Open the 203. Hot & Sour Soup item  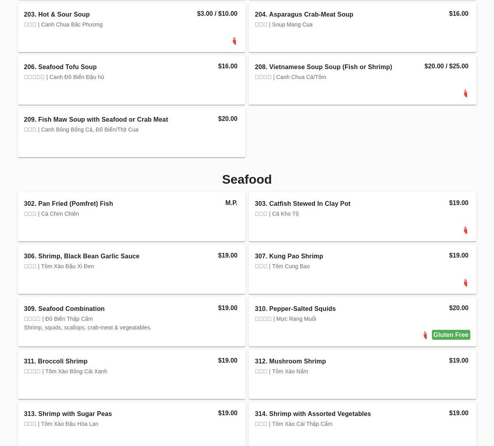(57, 15)
